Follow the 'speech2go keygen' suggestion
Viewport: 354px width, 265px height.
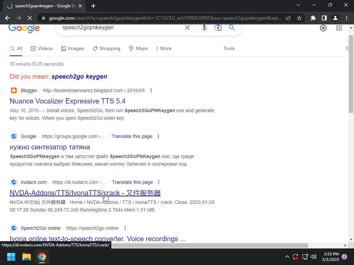79,77
